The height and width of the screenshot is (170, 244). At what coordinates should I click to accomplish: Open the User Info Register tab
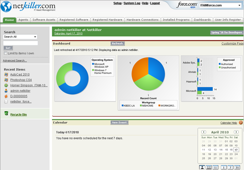[x=228, y=20]
